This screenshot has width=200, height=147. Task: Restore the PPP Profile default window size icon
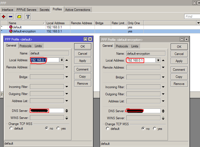(85, 39)
